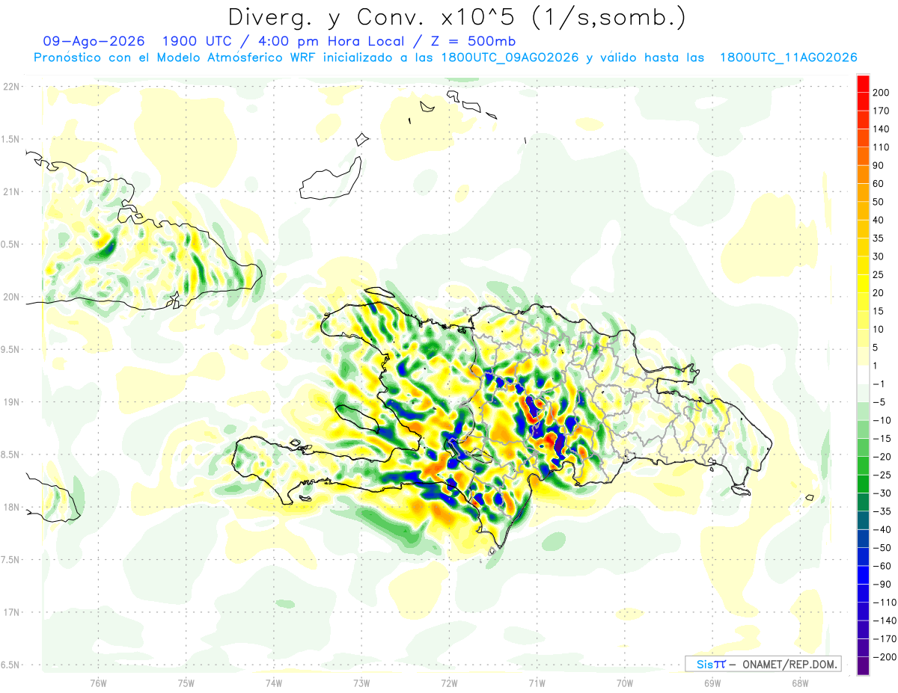898x693 pixels.
Task: Click the '21N' latitude label
Action: point(10,192)
